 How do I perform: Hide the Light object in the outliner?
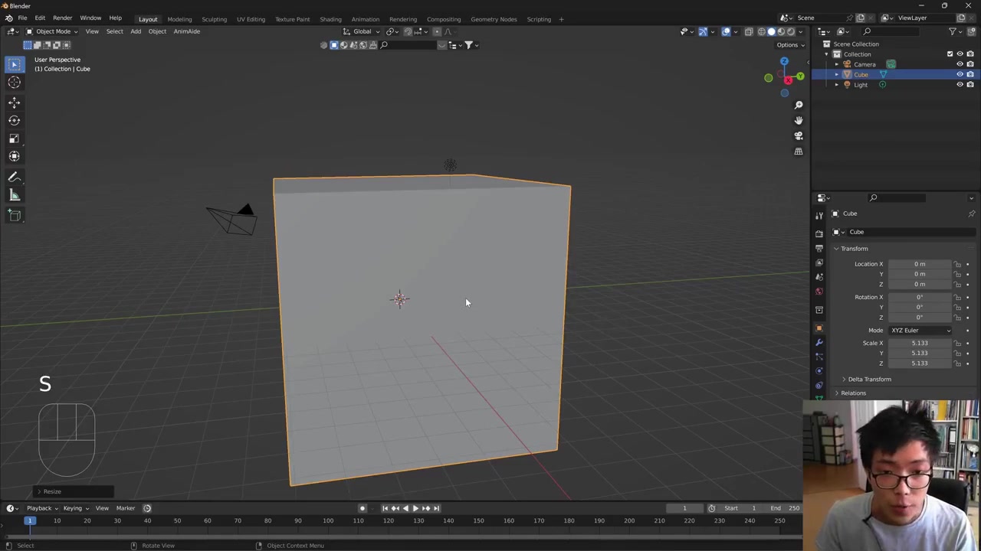coord(960,85)
